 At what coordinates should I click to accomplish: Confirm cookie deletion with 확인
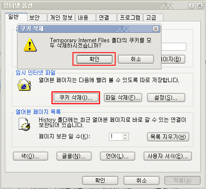[x=95, y=59]
